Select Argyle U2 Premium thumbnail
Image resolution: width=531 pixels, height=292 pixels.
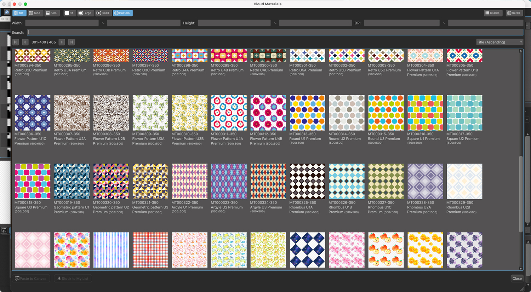(x=229, y=181)
